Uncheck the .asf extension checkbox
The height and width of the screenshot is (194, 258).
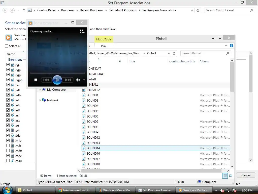click(x=8, y=115)
